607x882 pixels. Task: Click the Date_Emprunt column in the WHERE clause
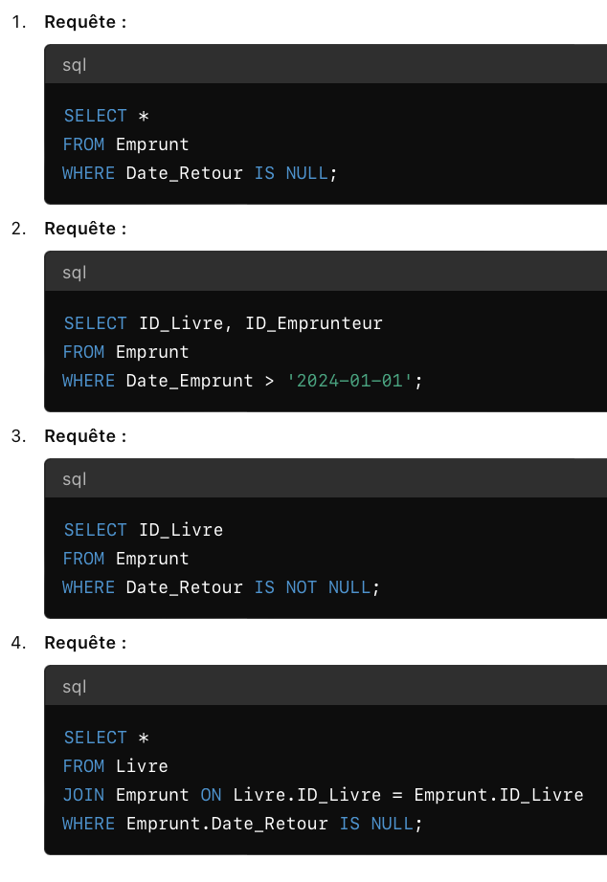[x=190, y=381]
